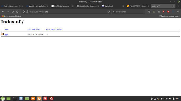Launch FileZilla from the taskbar
The width and height of the screenshot is (181, 101).
(x=51, y=98)
